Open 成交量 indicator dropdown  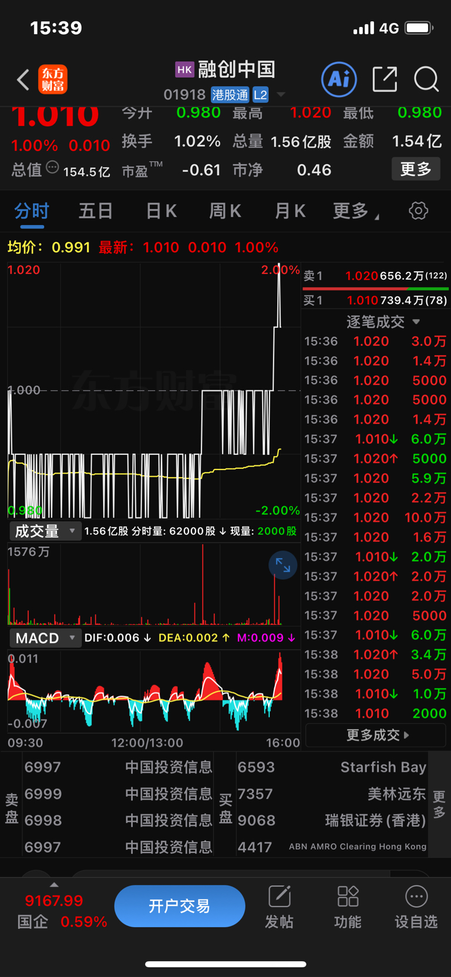(x=45, y=531)
